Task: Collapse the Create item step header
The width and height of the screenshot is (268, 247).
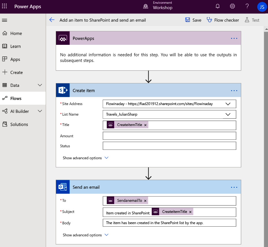Action: [x=148, y=90]
